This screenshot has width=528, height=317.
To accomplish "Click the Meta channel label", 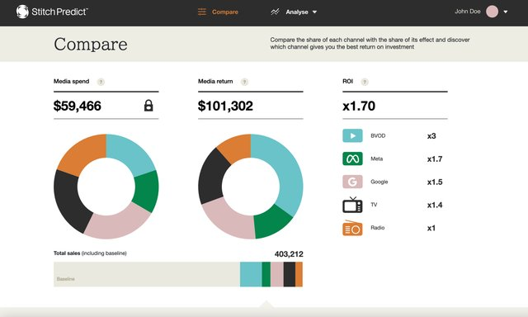I will tap(376, 158).
